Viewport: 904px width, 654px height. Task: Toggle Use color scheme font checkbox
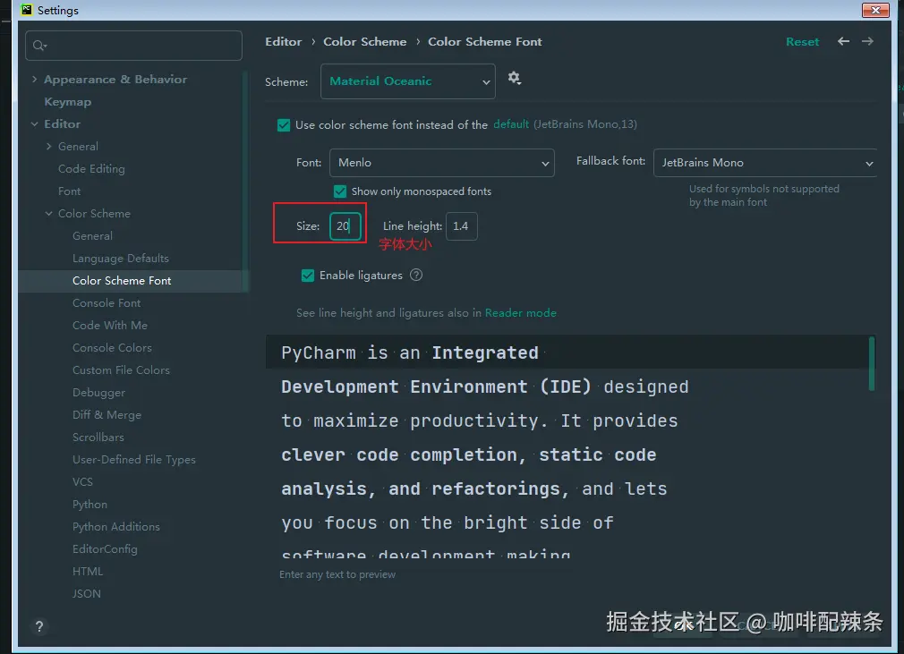[284, 125]
